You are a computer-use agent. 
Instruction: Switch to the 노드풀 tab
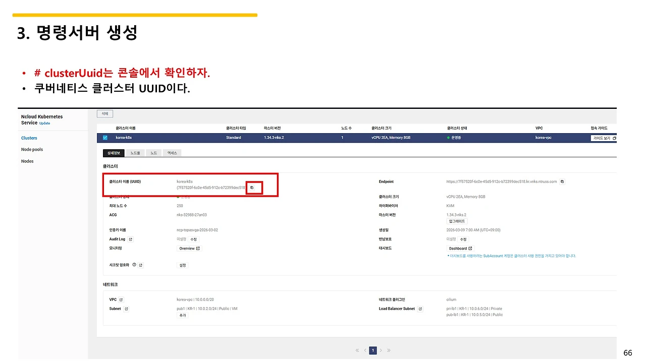coord(135,153)
